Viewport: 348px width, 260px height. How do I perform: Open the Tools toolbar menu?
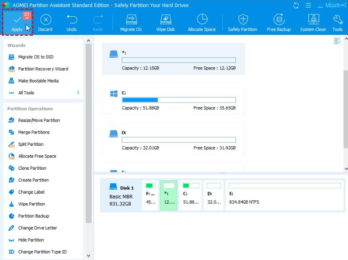click(x=338, y=22)
